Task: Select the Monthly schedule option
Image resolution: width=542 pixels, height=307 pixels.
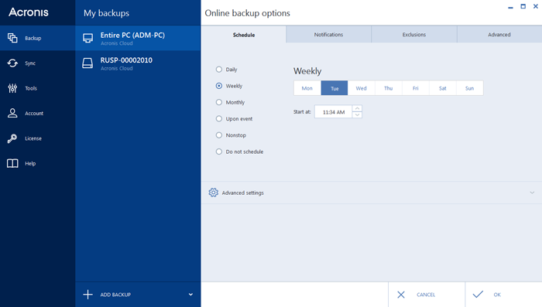Action: pos(219,102)
